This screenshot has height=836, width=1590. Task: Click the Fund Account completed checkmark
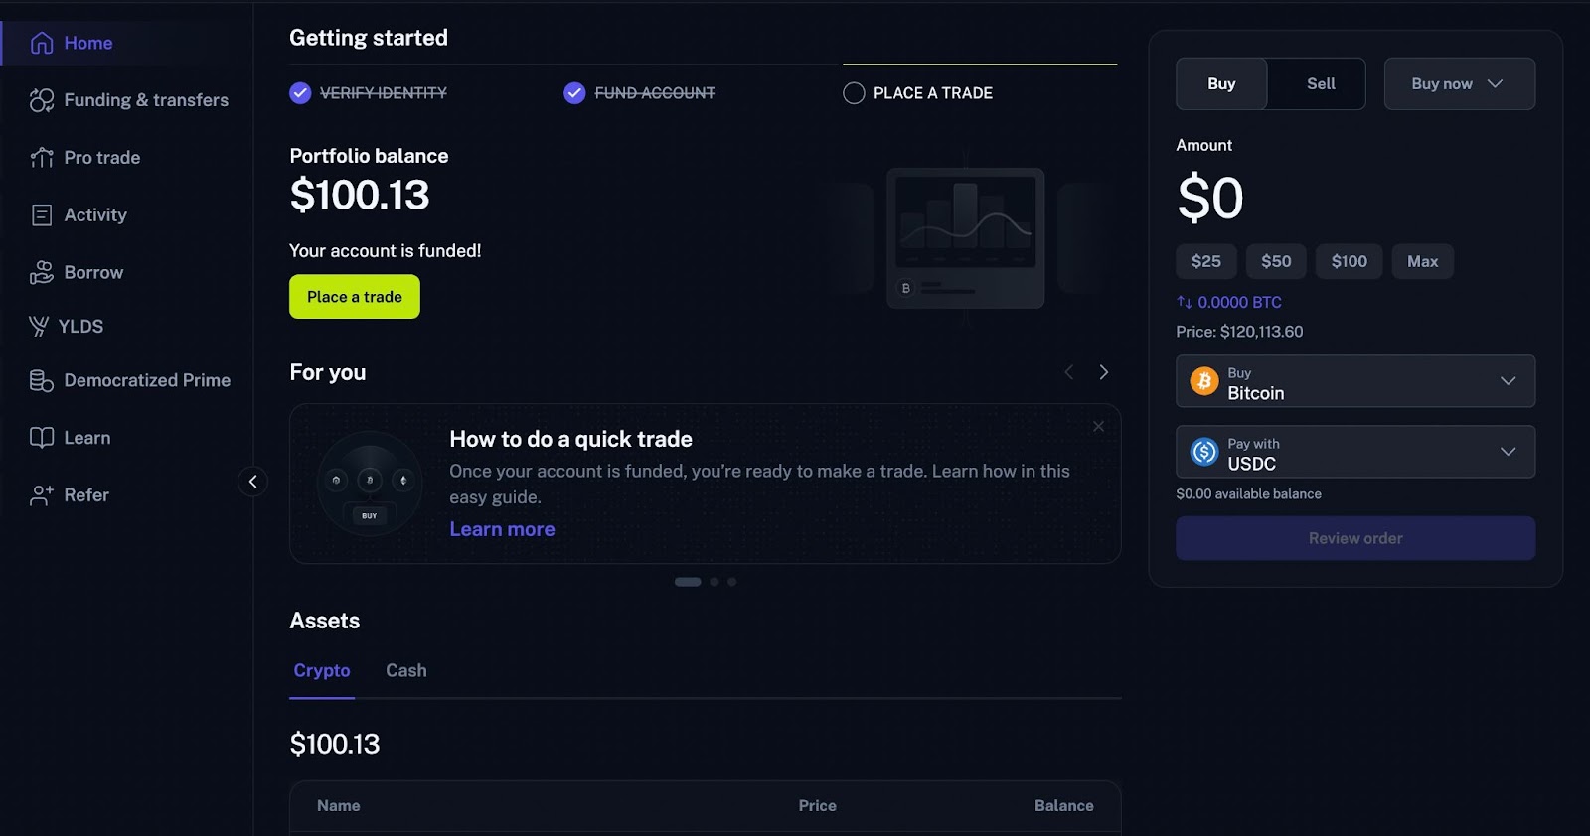(574, 92)
